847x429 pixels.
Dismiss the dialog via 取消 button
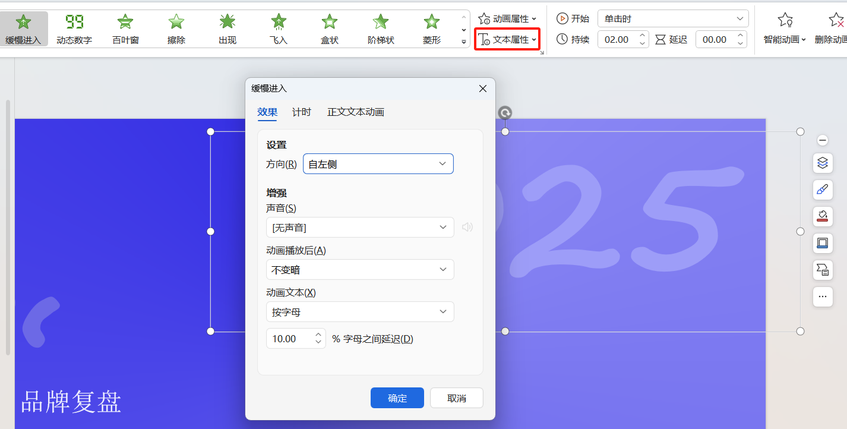[x=456, y=398]
